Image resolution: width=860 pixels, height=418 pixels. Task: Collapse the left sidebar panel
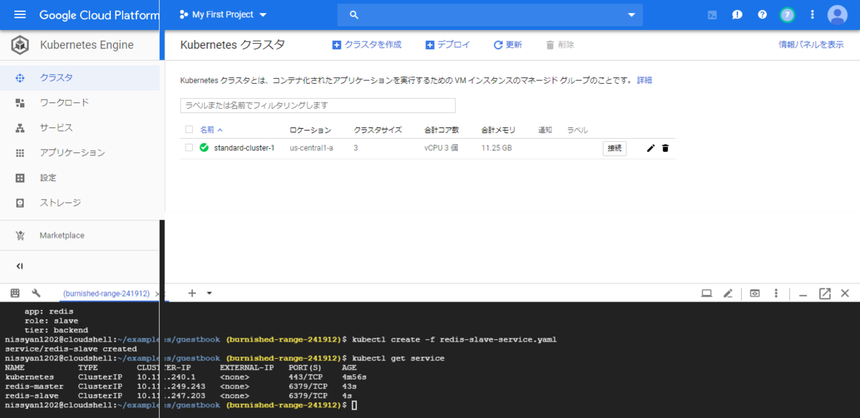[x=19, y=266]
